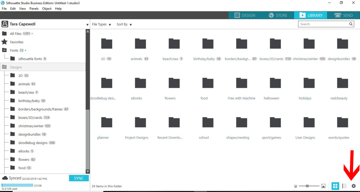Open the Recent Downloads folder icon
The height and width of the screenshot is (192, 360).
[x=174, y=122]
